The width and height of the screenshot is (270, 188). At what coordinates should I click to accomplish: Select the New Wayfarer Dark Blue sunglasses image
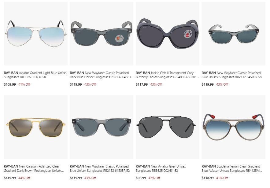pyautogui.click(x=102, y=34)
